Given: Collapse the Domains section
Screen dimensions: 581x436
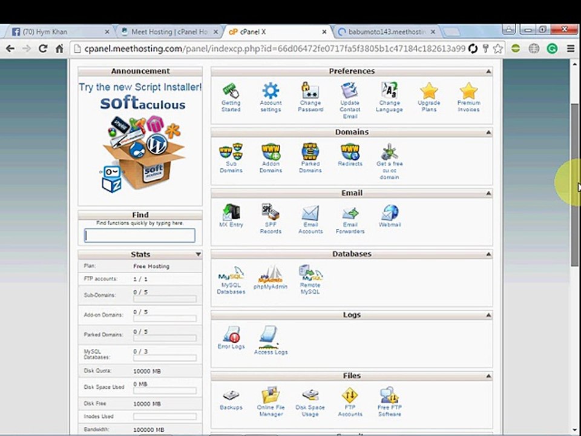Looking at the screenshot, I should (x=488, y=132).
